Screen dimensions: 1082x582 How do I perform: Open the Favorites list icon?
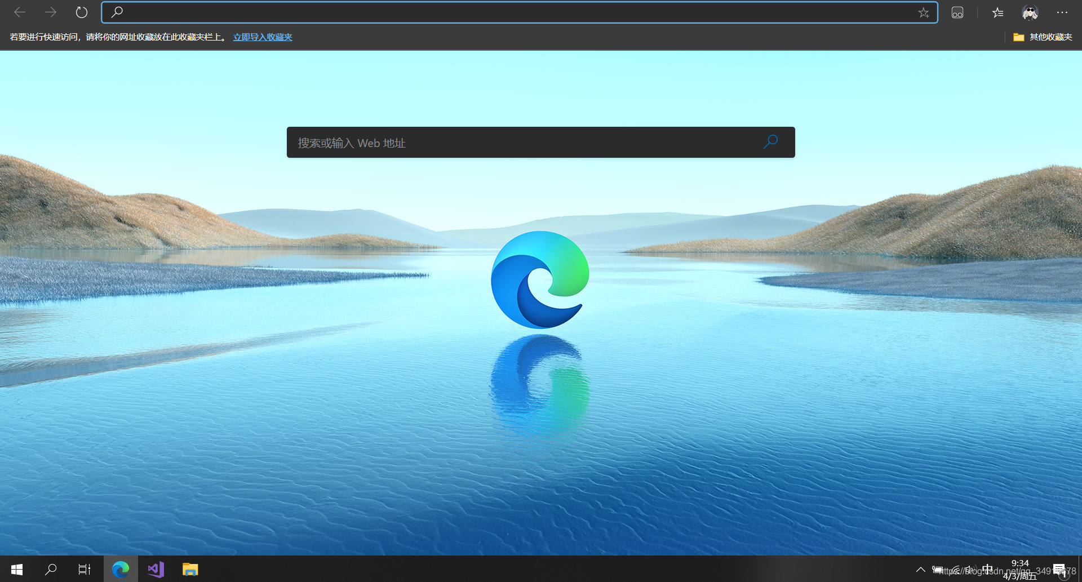[997, 12]
